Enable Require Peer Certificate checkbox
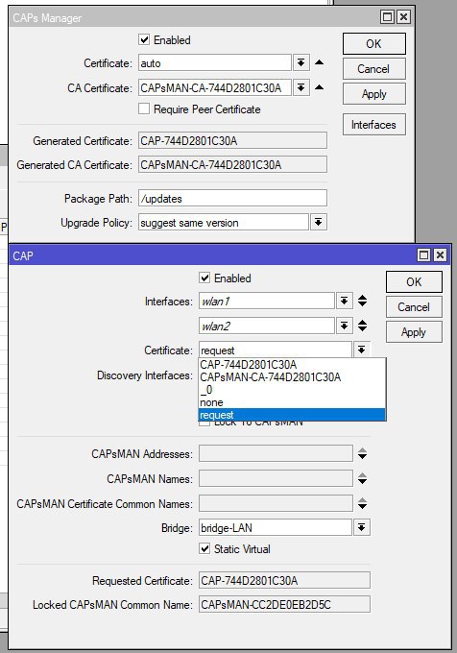 (144, 109)
